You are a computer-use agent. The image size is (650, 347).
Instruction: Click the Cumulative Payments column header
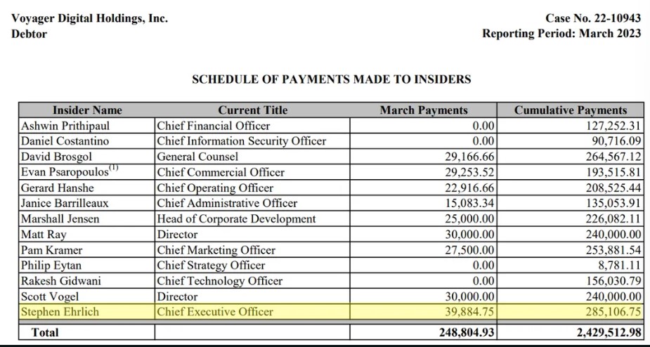570,110
